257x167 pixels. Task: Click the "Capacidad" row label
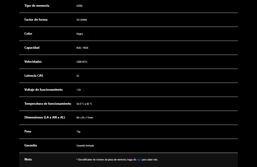point(32,48)
